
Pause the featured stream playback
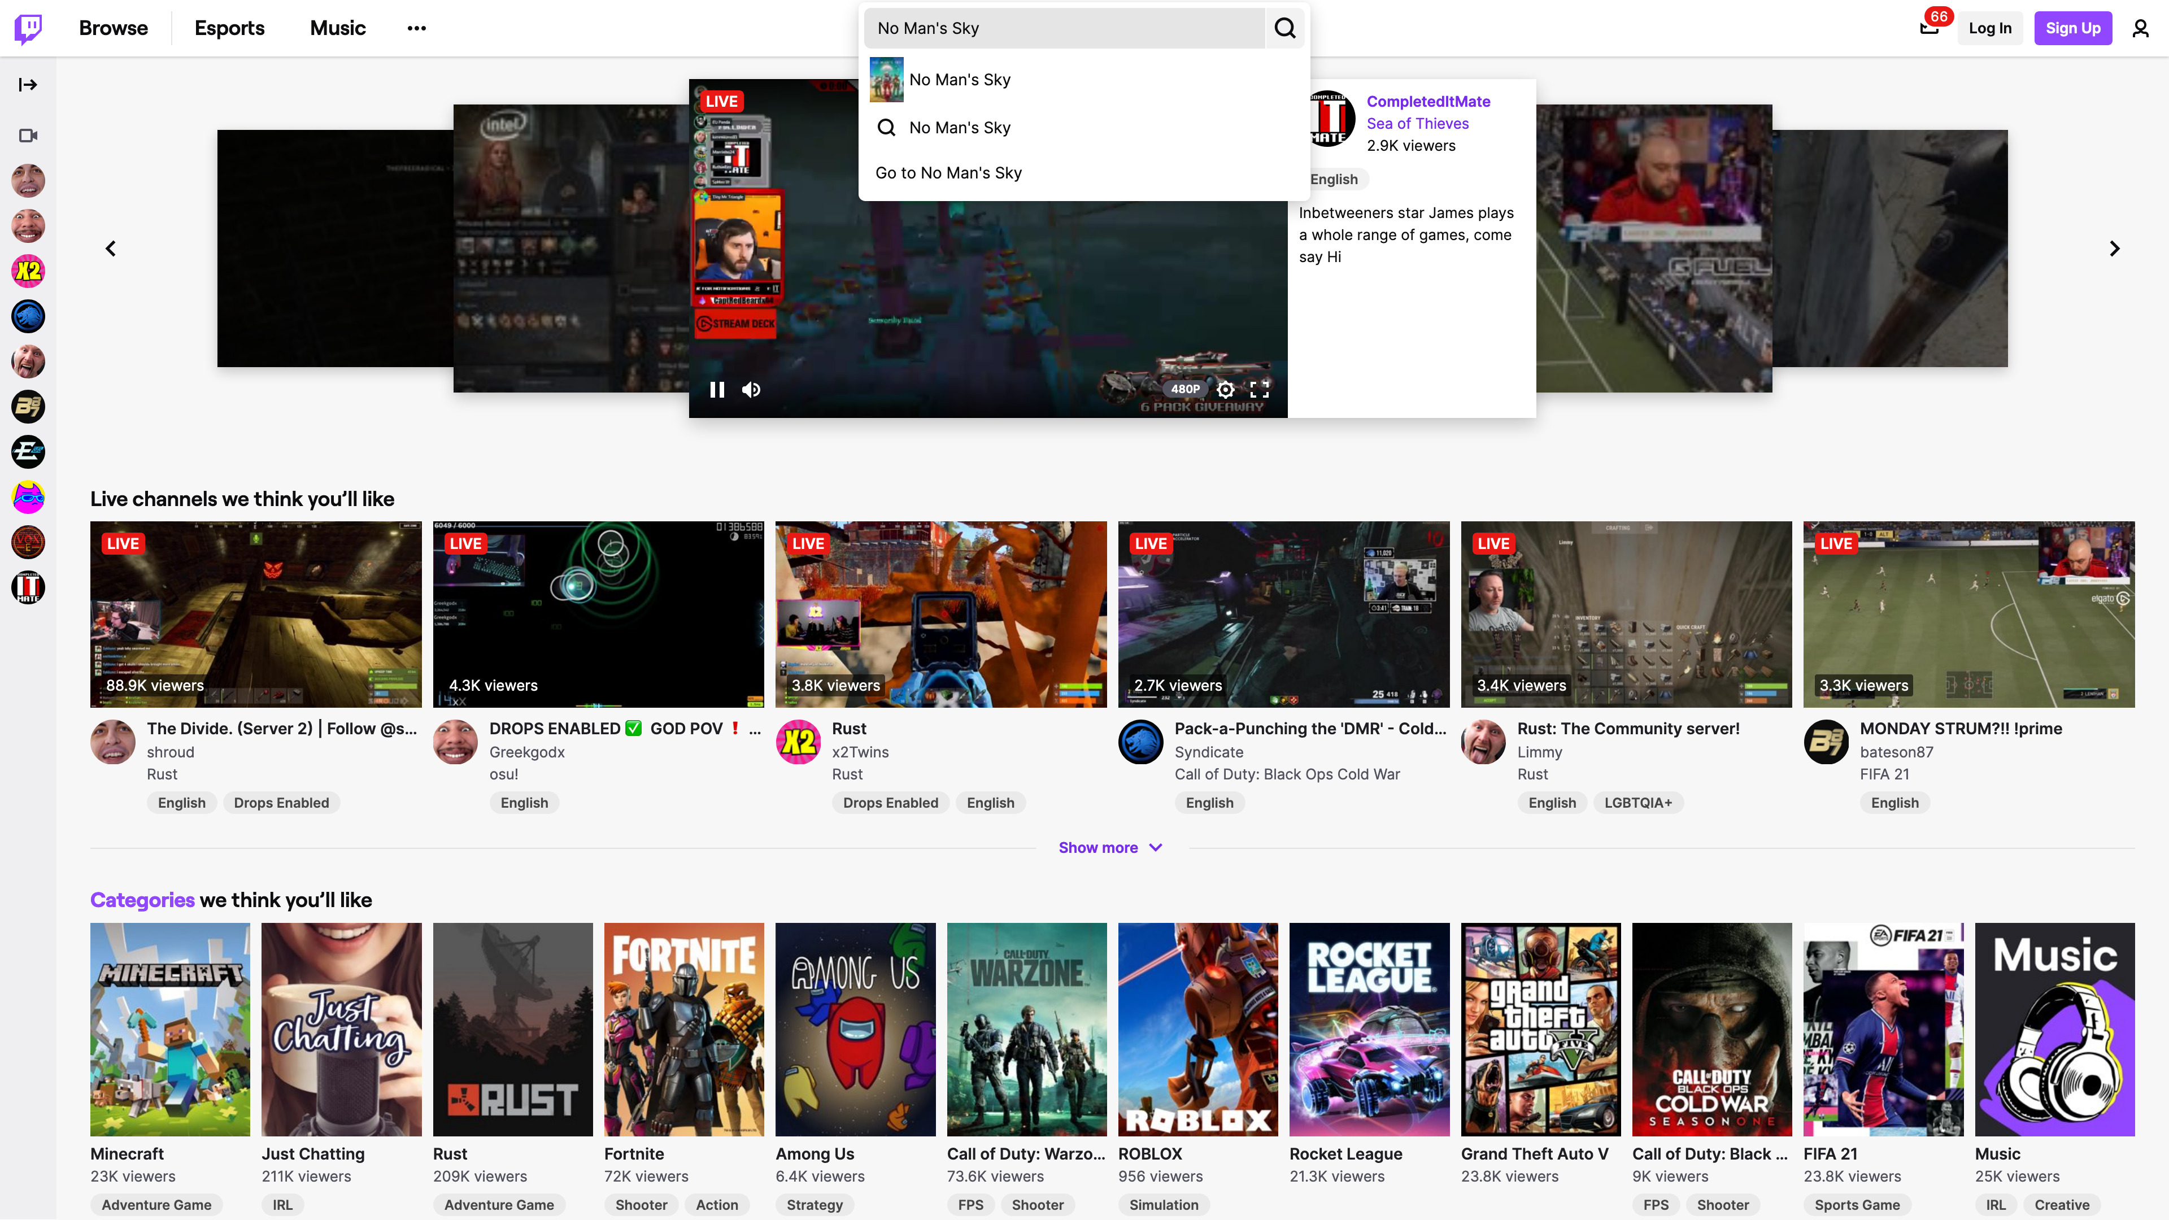coord(717,389)
